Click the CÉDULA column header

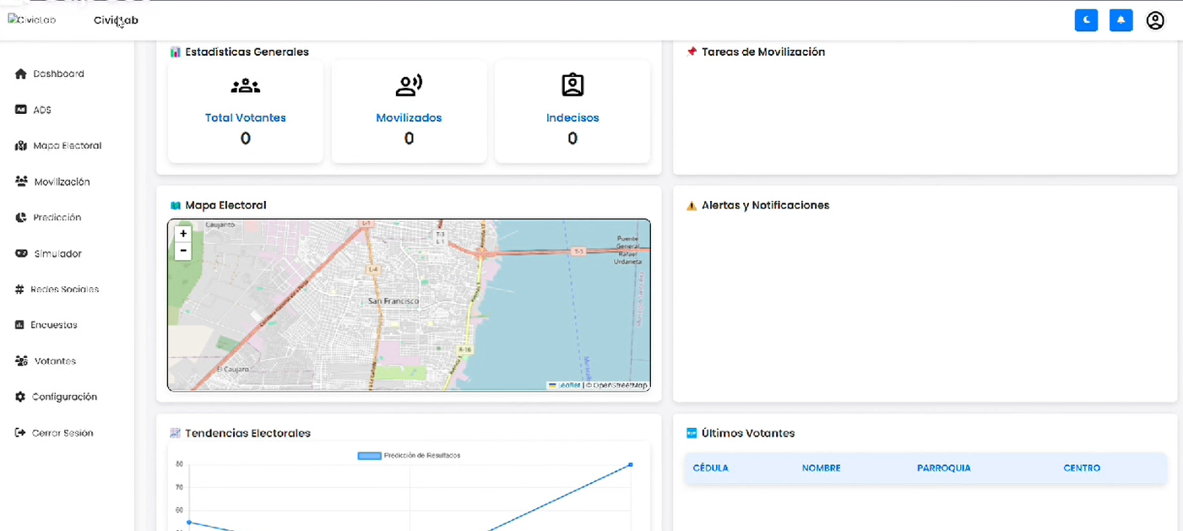tap(710, 468)
